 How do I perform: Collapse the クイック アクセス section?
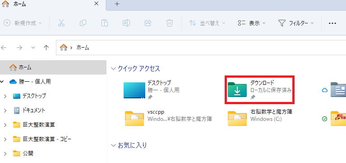point(113,69)
